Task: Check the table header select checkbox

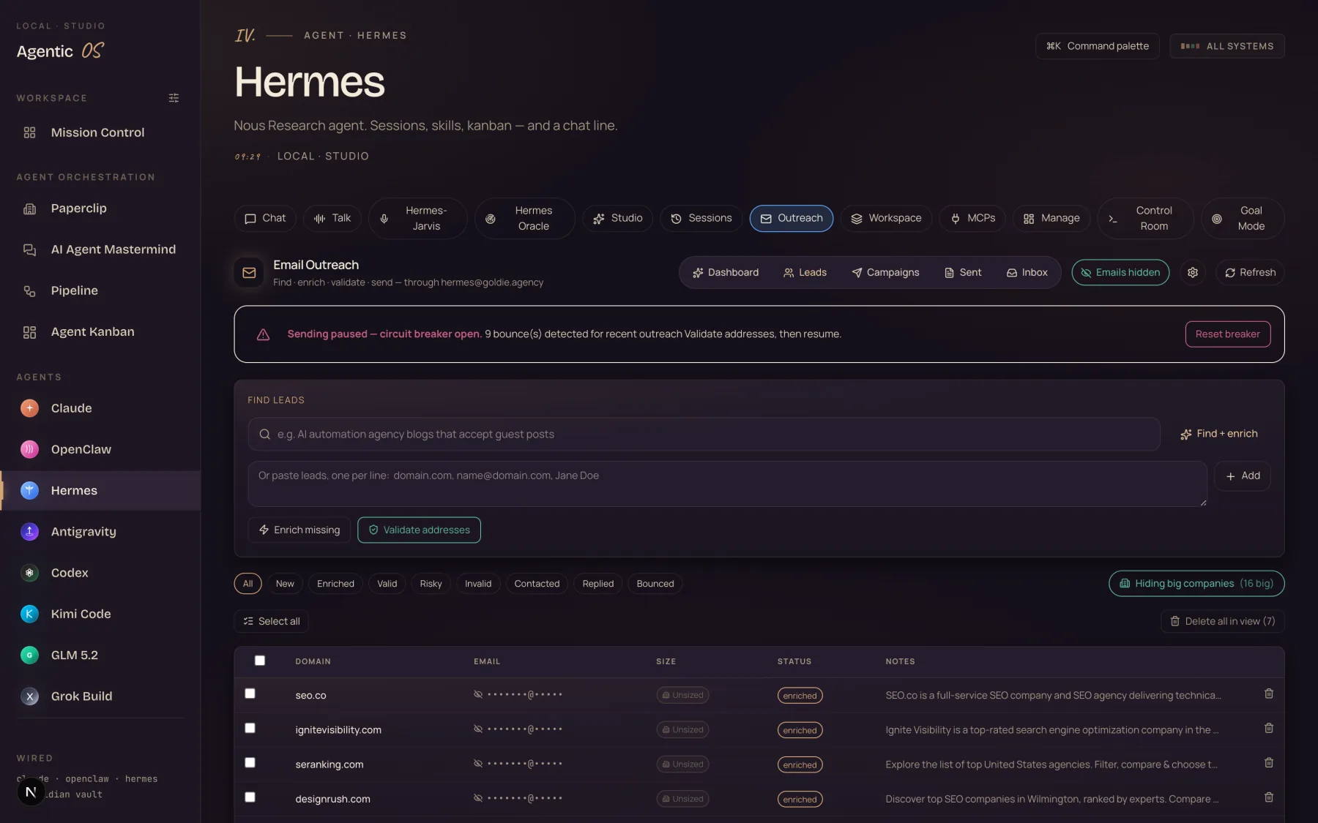Action: point(259,661)
